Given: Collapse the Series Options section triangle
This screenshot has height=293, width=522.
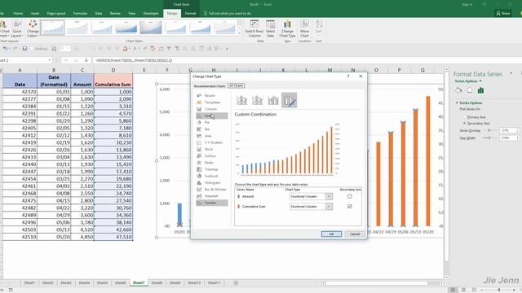Looking at the screenshot, I should (x=457, y=103).
